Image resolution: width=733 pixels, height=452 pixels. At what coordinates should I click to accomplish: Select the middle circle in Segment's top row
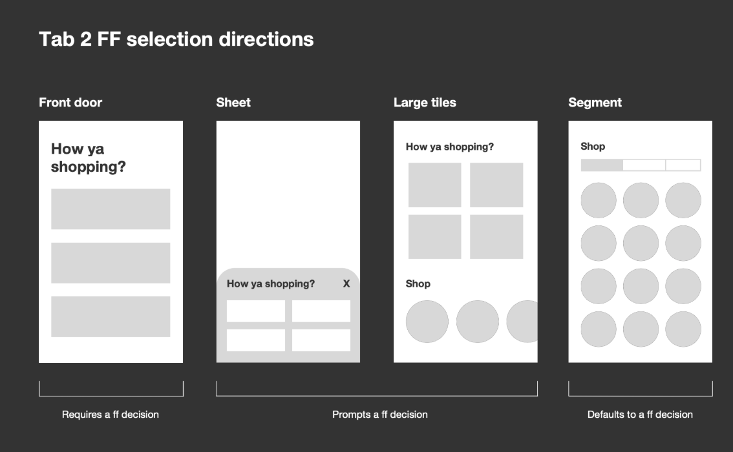(640, 200)
